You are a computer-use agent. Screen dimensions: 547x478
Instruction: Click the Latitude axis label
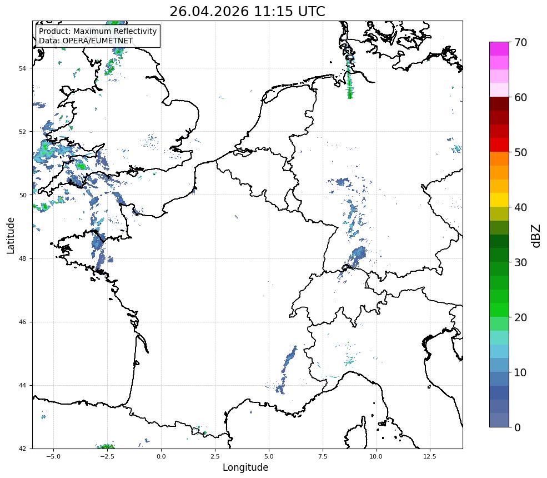(11, 235)
